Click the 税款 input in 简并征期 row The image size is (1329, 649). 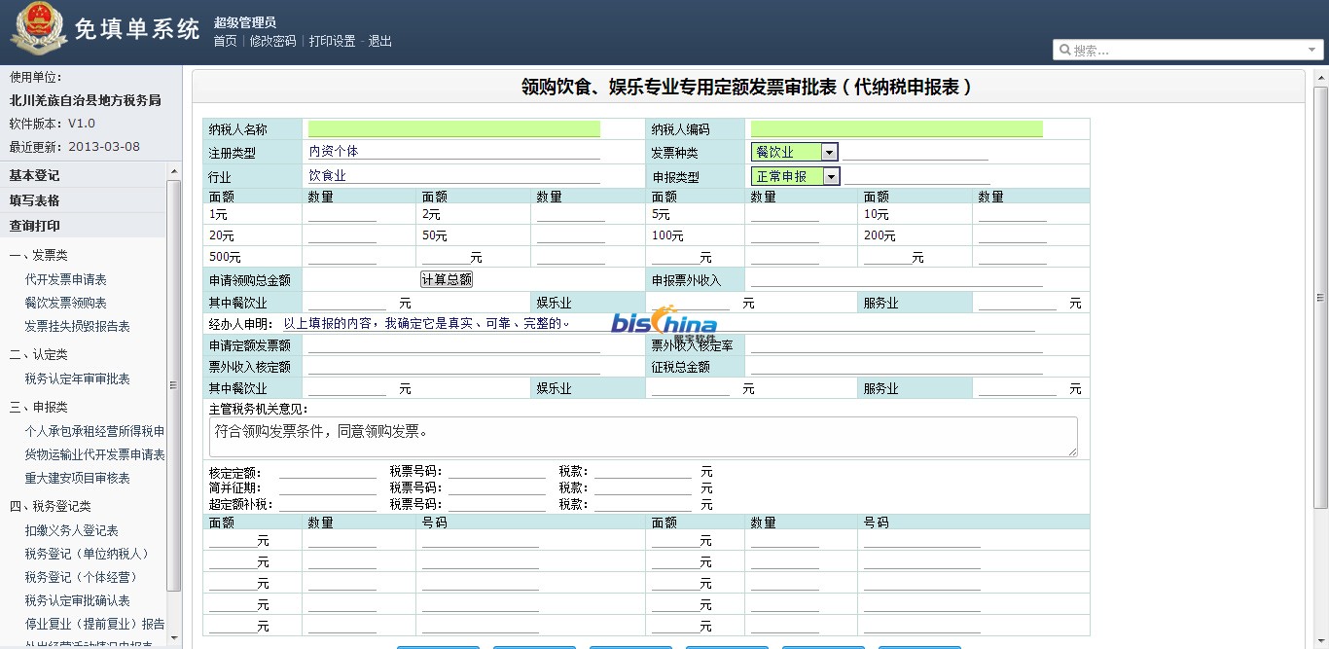click(643, 487)
